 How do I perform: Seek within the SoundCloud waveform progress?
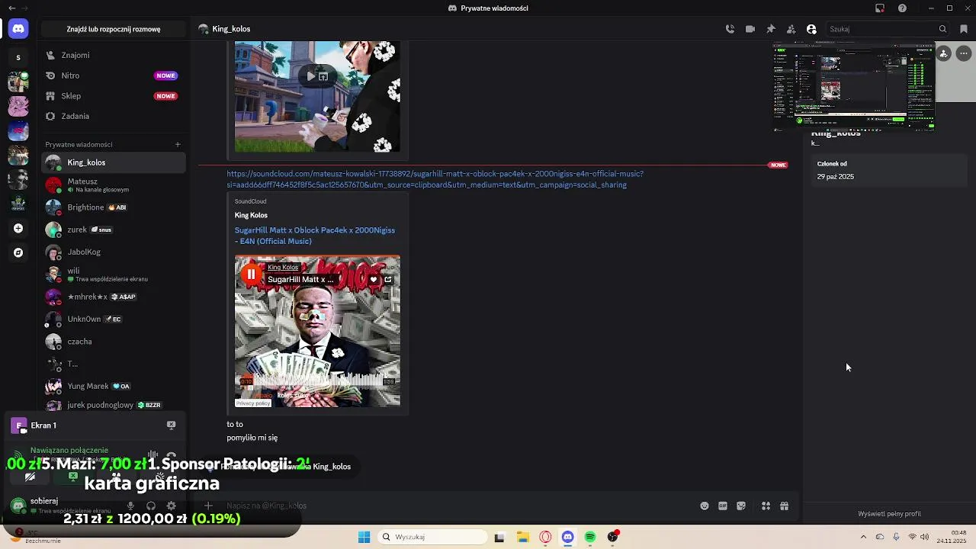(x=317, y=380)
